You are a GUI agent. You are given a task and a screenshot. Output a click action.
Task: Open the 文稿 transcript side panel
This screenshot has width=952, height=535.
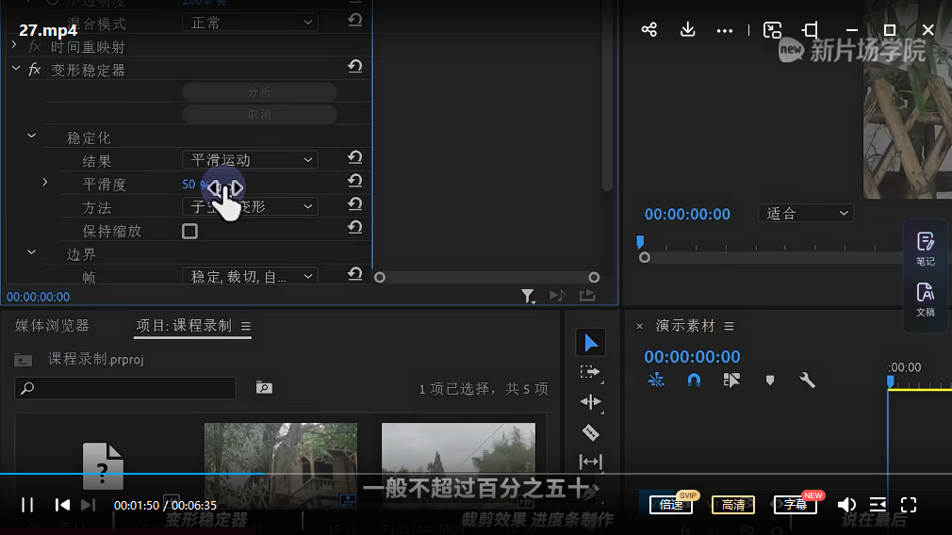tap(926, 299)
